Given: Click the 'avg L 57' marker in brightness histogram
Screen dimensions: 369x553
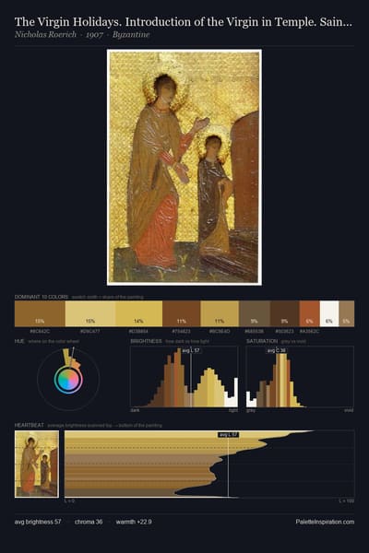Looking at the screenshot, I should tap(191, 350).
